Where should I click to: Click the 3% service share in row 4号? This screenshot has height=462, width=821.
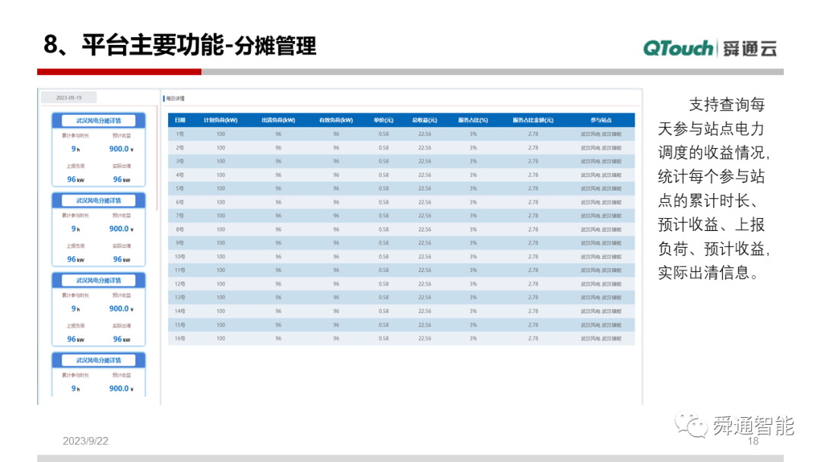click(x=473, y=175)
